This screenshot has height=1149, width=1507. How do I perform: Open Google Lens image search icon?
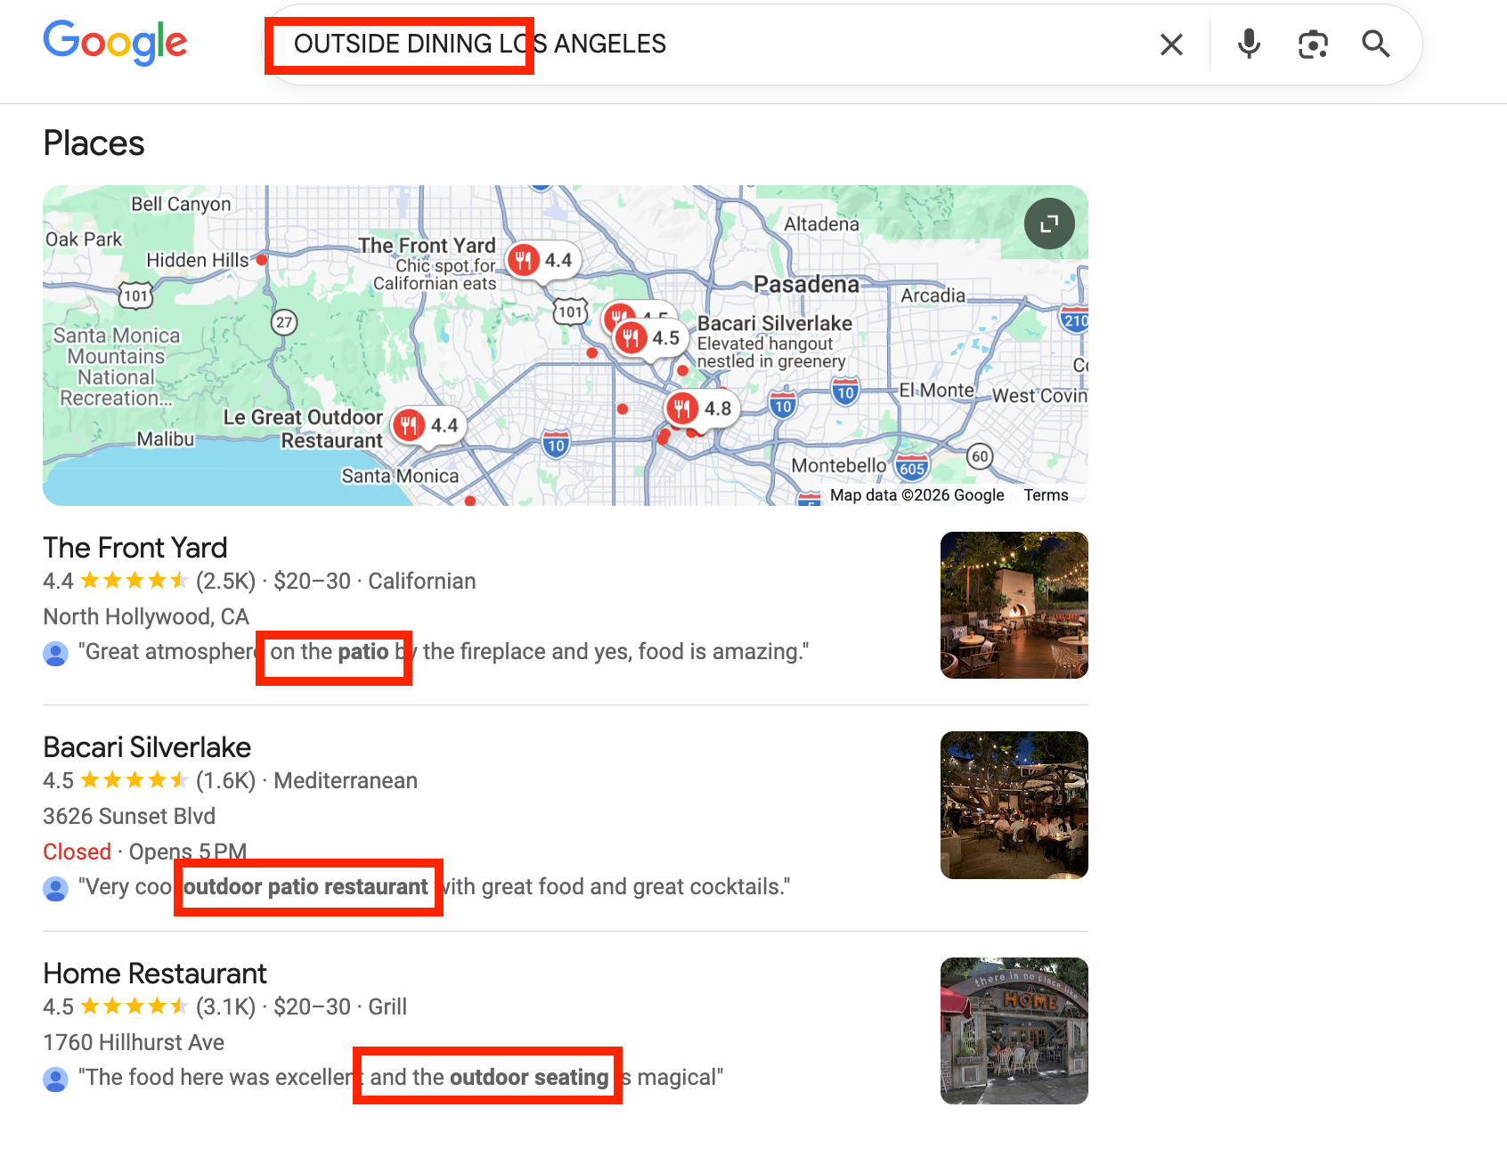[x=1313, y=44]
